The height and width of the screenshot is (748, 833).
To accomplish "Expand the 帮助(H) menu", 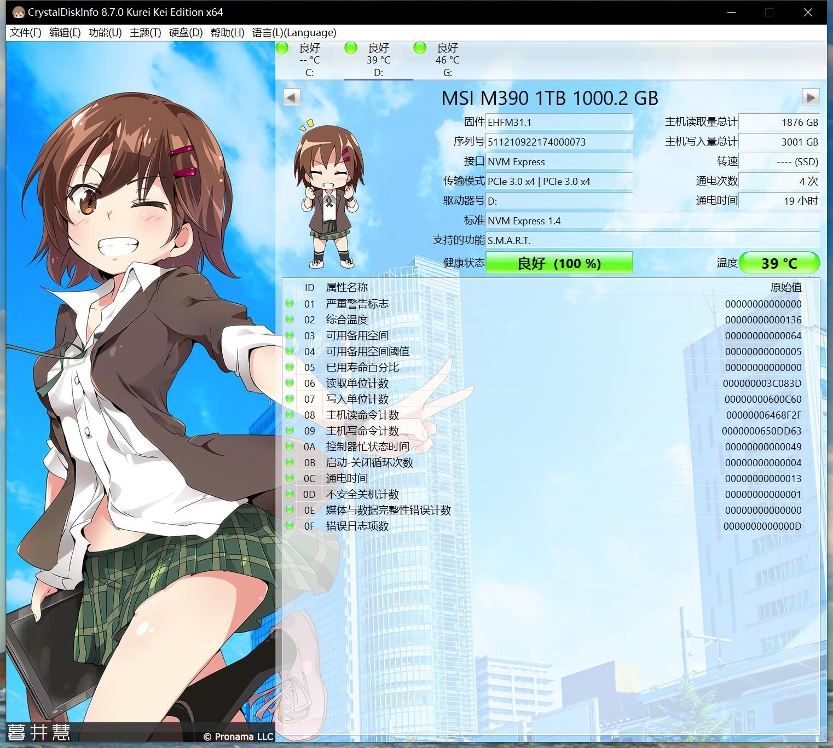I will point(227,33).
